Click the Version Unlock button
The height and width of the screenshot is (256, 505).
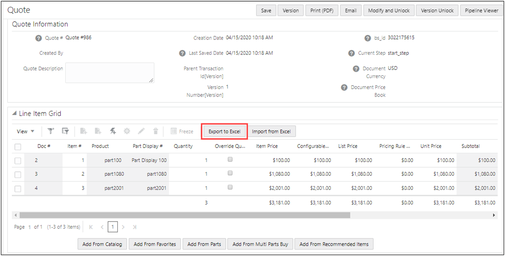point(437,10)
